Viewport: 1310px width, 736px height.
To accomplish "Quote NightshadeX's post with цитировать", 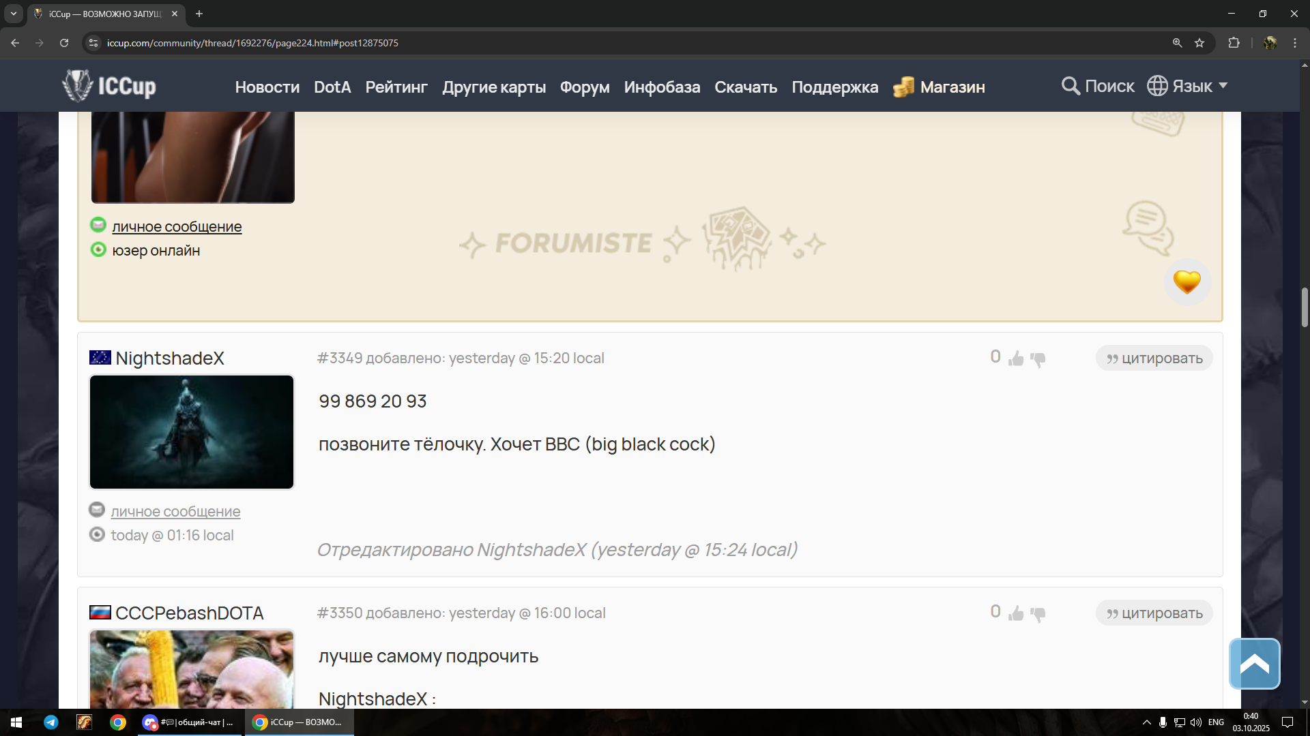I will (1154, 358).
